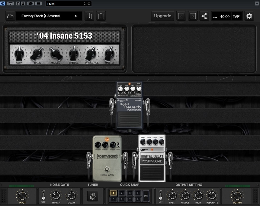Click the Noise Gate DECAY knob

pos(72,196)
